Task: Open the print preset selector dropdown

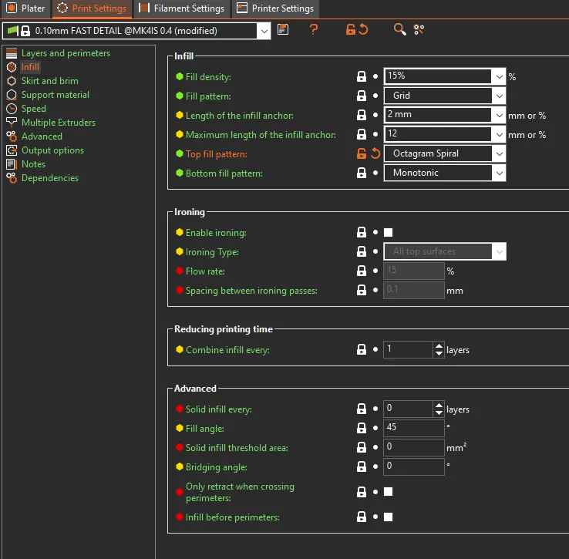Action: 264,31
